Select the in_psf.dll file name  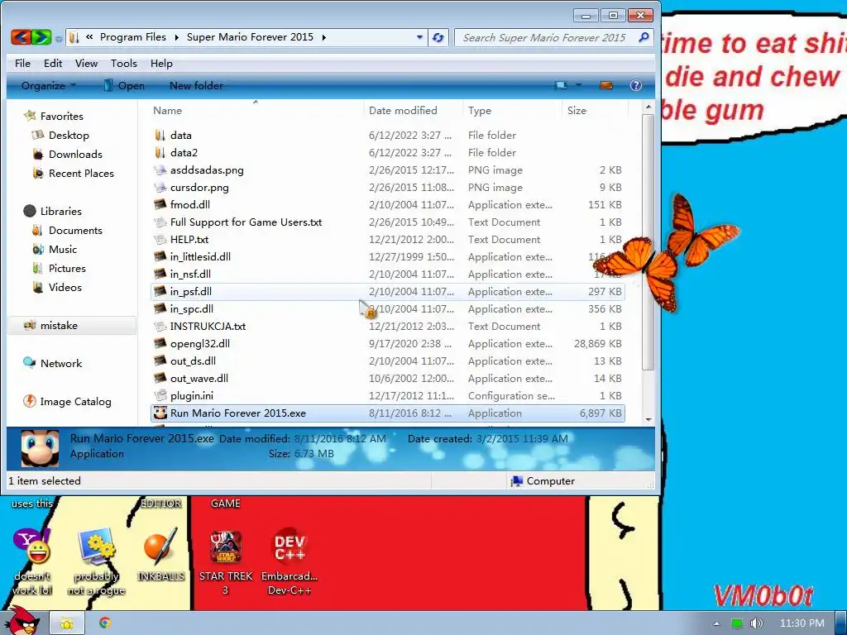(191, 292)
